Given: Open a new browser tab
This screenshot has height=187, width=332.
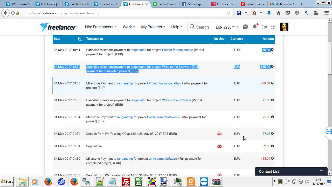Looking at the screenshot, I should click(x=301, y=4).
